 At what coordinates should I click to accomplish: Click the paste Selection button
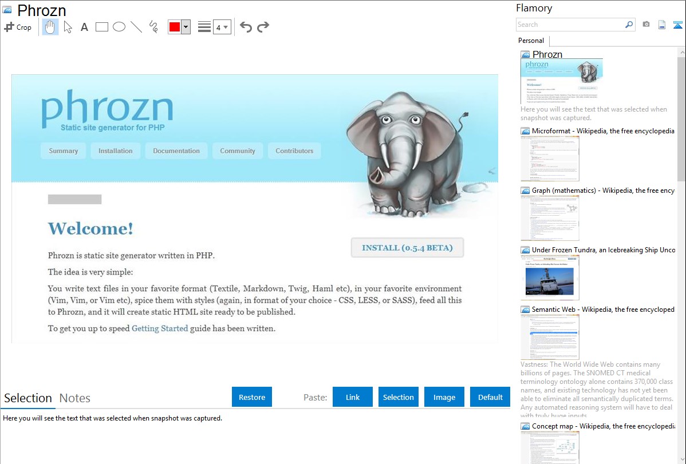[399, 397]
